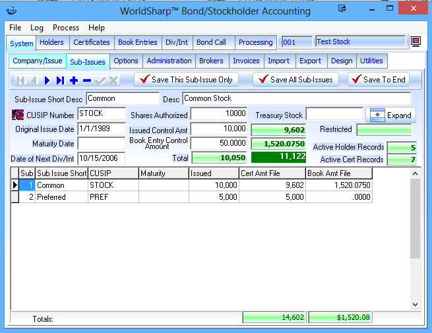Image resolution: width=432 pixels, height=333 pixels.
Task: Click the Save To End button
Action: point(379,80)
